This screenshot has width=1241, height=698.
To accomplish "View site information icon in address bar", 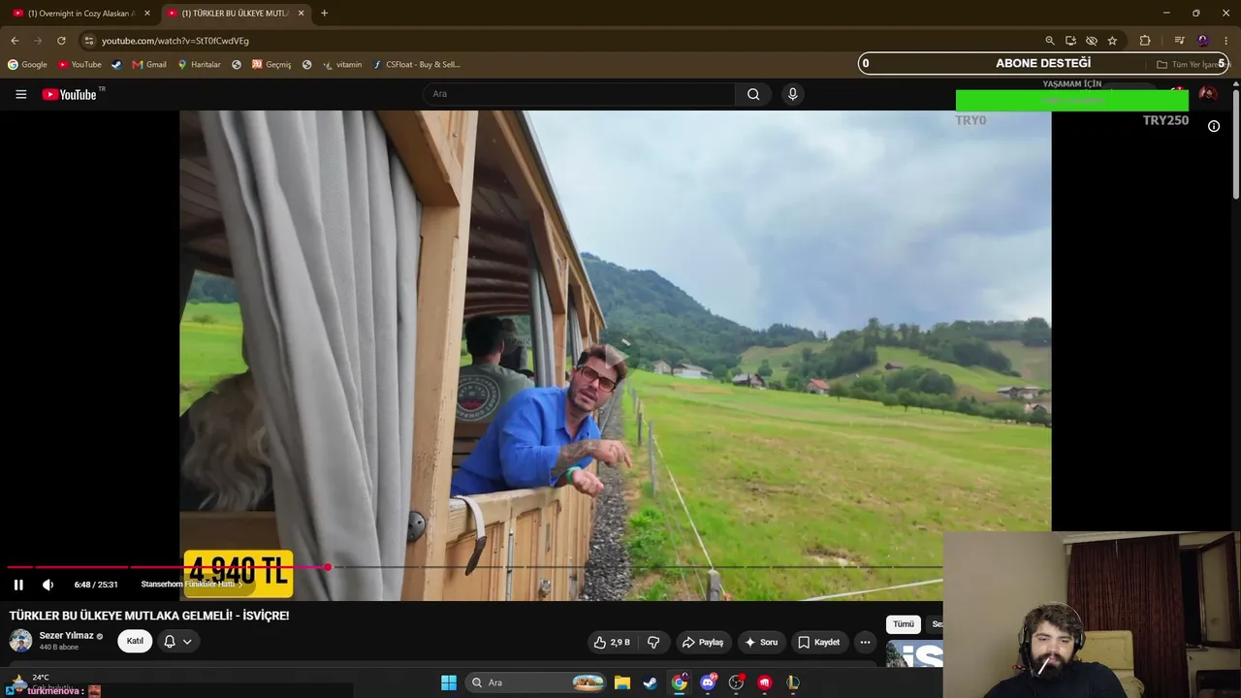I will (88, 41).
